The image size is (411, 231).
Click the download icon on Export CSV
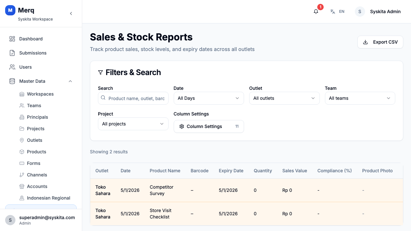tap(365, 42)
